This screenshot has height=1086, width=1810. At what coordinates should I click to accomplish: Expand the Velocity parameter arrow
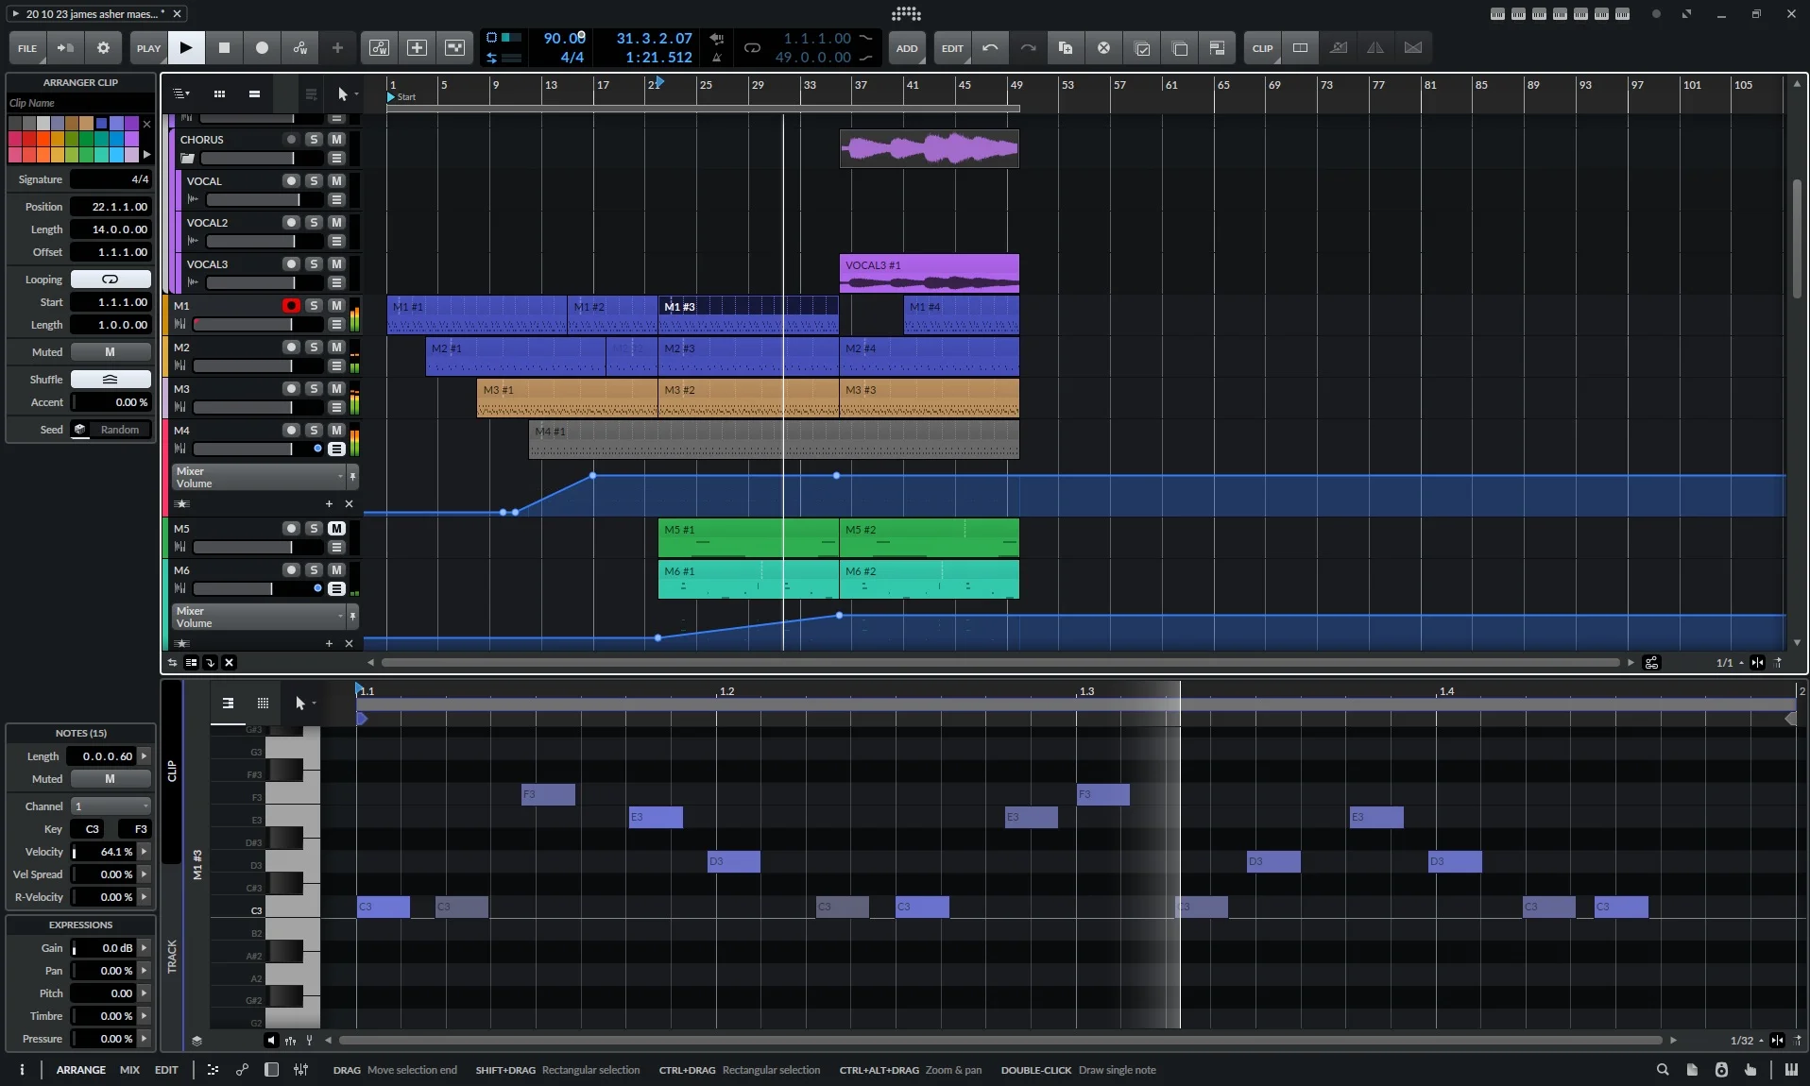click(144, 851)
